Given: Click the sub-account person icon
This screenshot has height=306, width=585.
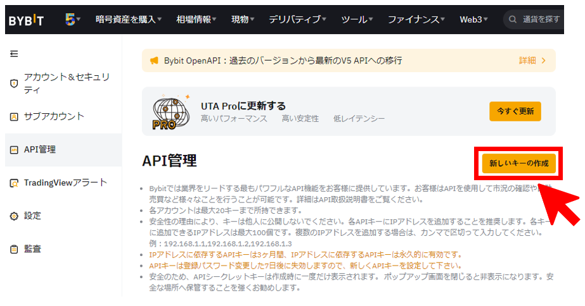Looking at the screenshot, I should [14, 117].
